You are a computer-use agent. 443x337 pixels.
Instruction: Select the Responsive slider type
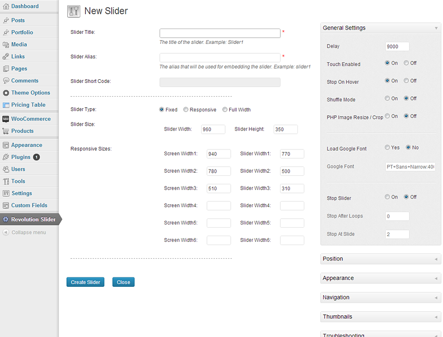coord(186,110)
